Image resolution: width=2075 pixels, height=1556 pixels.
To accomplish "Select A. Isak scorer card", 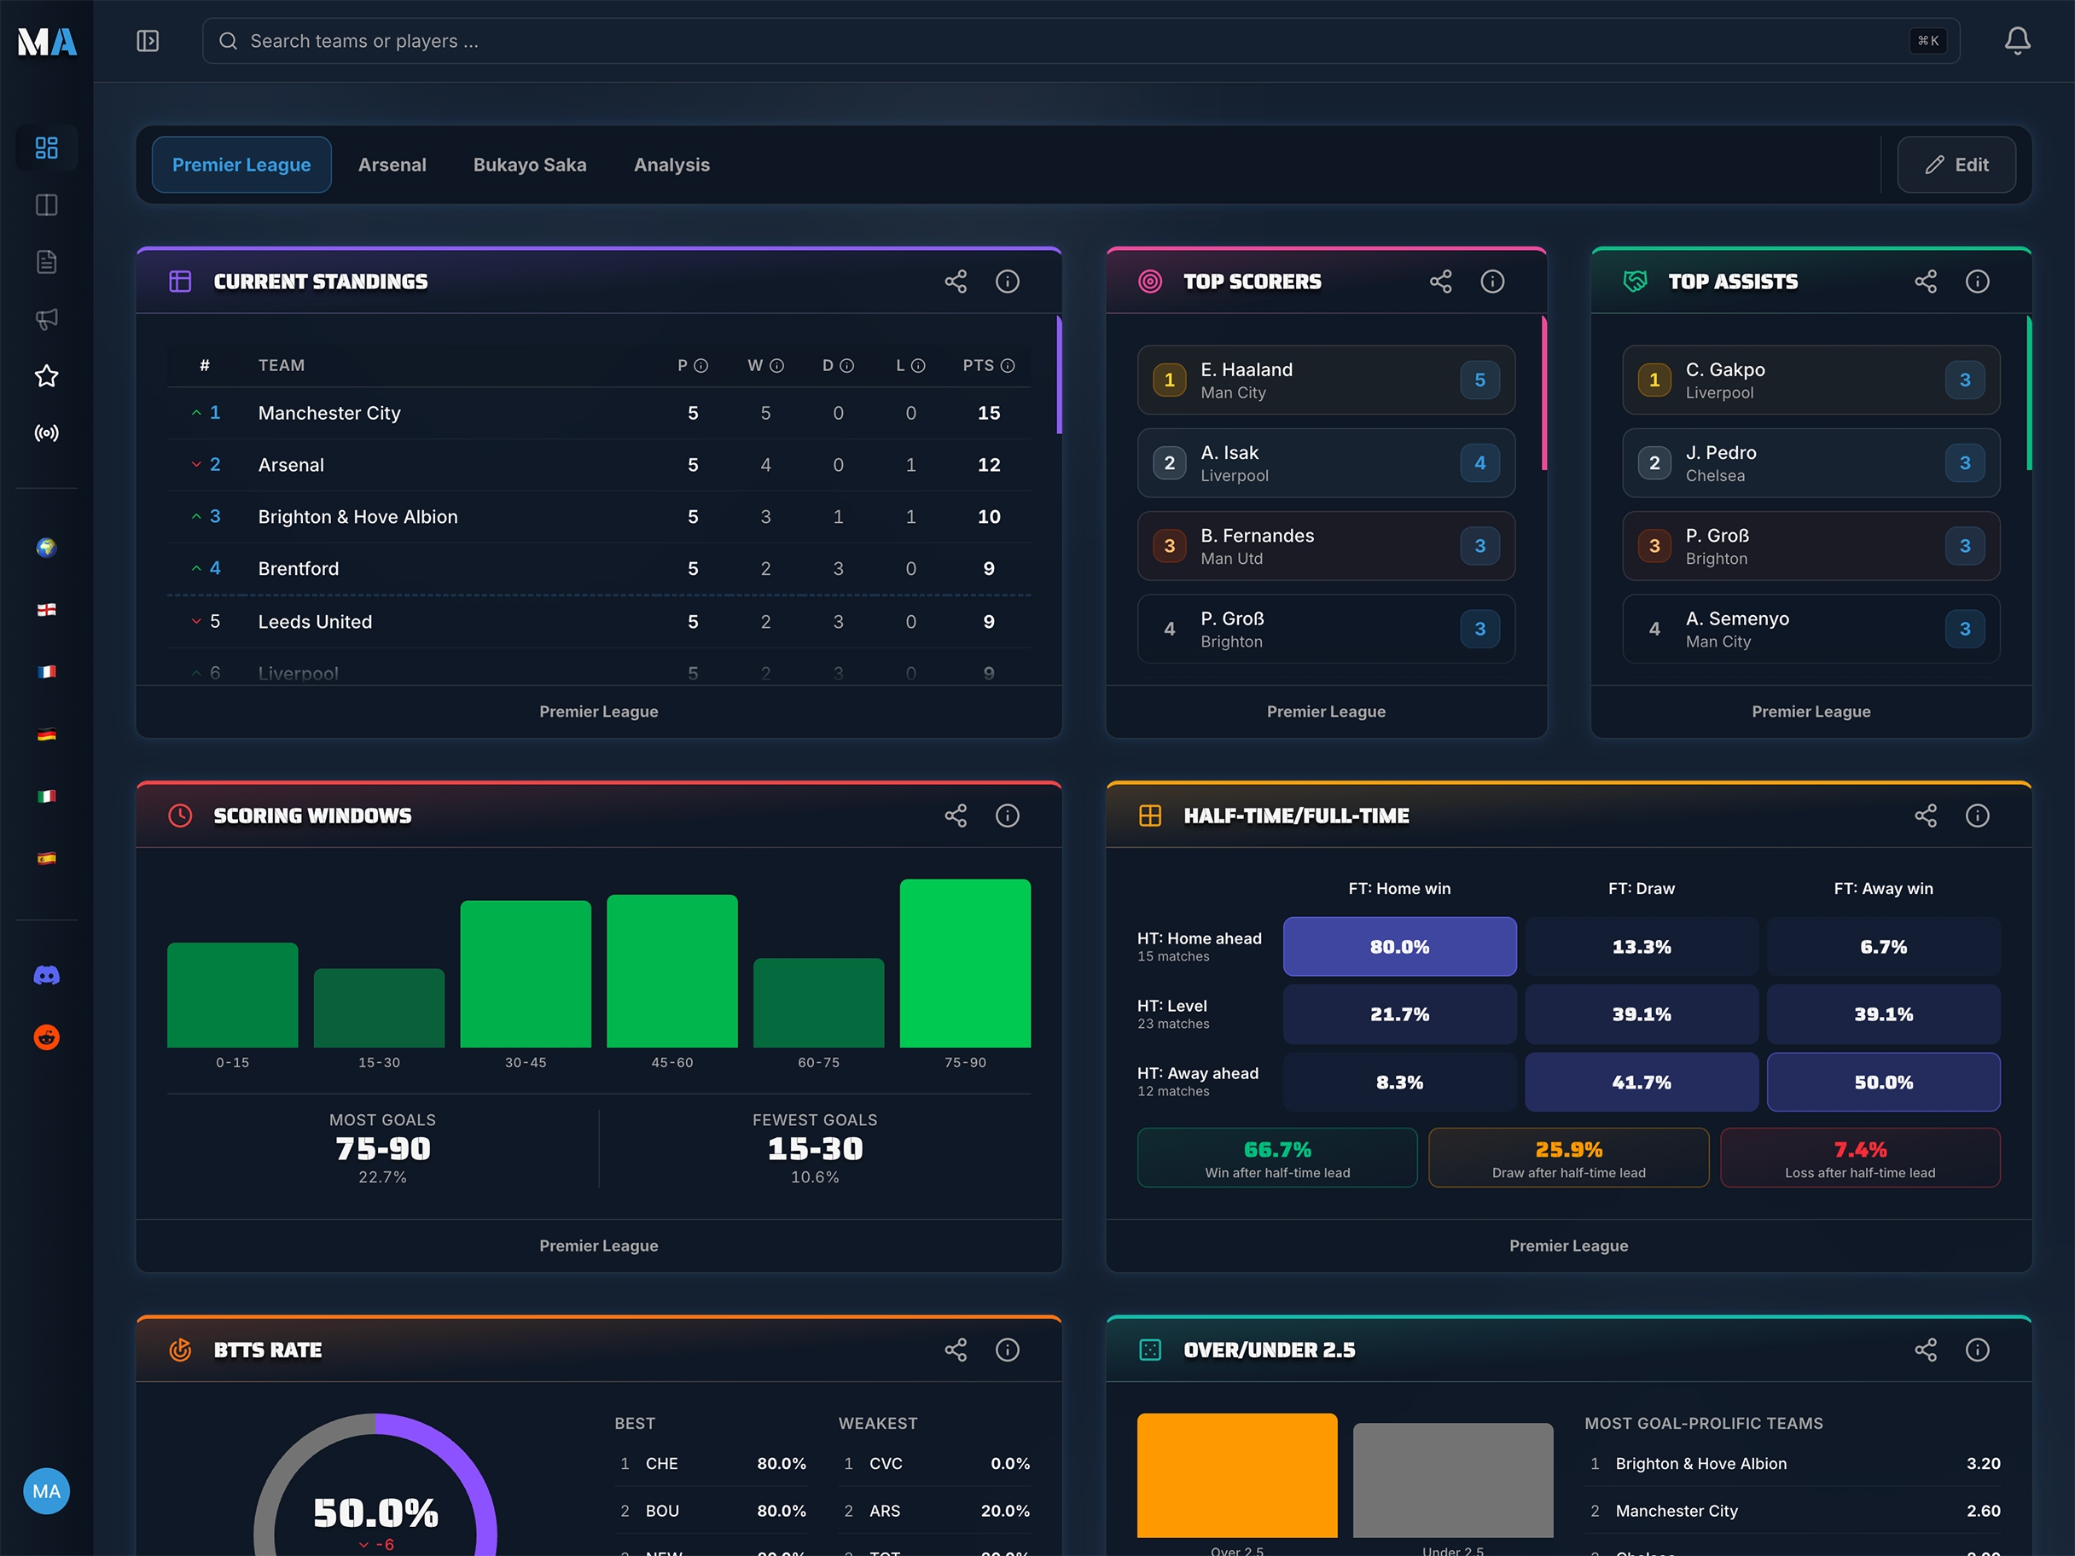I will coord(1326,463).
